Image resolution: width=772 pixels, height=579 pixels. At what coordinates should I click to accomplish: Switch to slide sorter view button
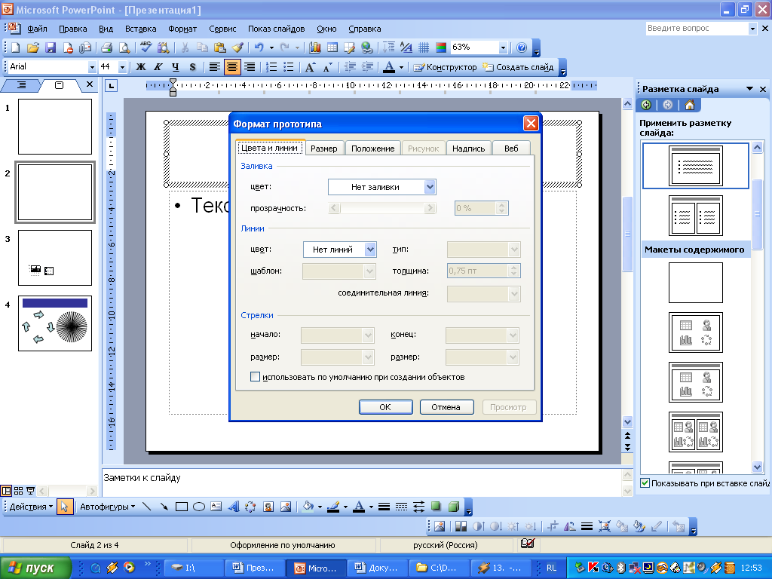point(19,491)
